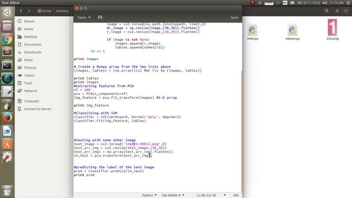Launch Firefox from the dock
This screenshot has width=352, height=198.
(x=7, y=118)
